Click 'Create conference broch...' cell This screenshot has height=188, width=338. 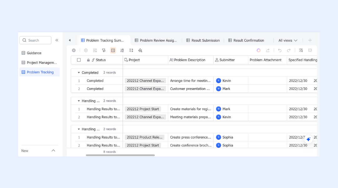191,145
